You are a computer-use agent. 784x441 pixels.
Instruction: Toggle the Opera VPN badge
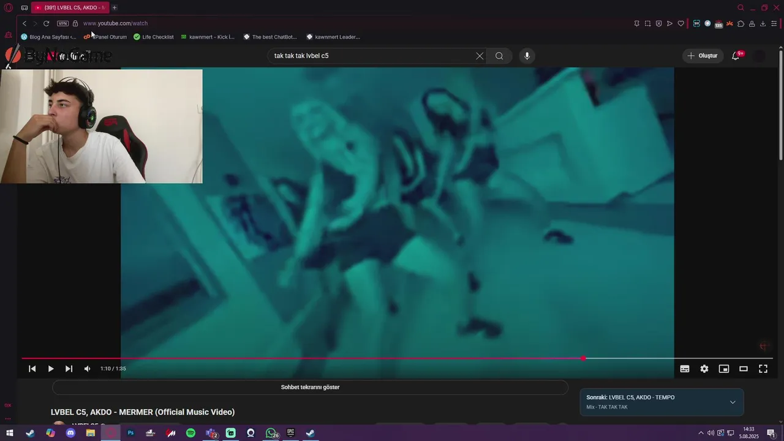(62, 23)
